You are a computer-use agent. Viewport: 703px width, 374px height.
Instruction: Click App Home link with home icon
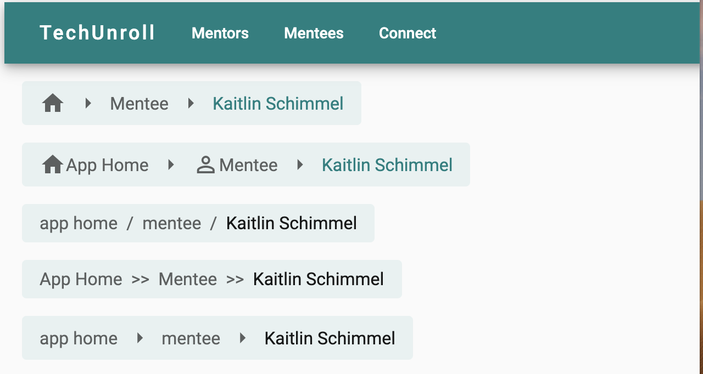(x=107, y=165)
